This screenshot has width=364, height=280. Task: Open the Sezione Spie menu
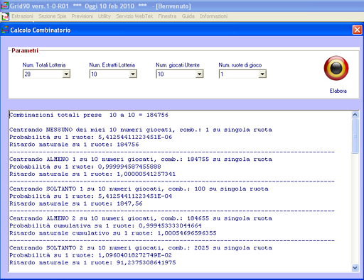tap(52, 16)
